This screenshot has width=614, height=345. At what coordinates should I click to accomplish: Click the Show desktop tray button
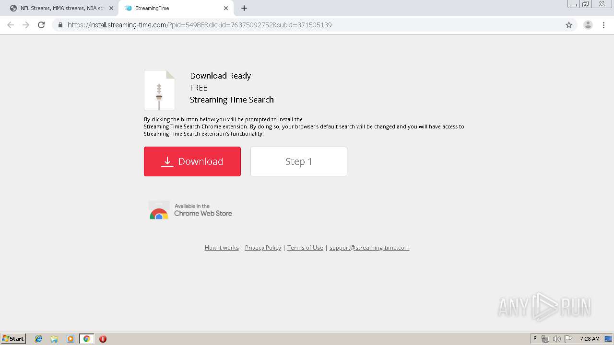point(608,339)
